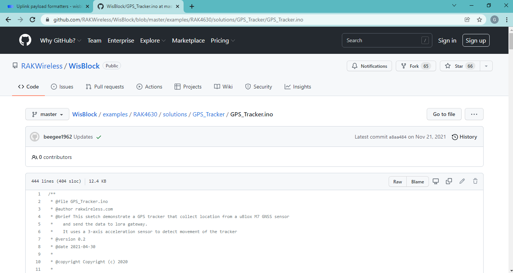Open the Explore dropdown menu
Viewport: 513px width, 273px height.
point(153,41)
